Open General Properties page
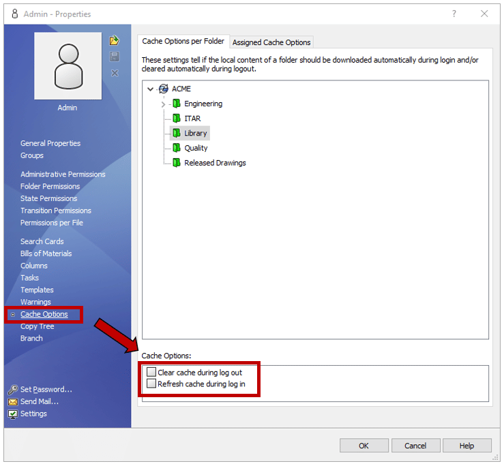This screenshot has height=466, width=504. point(50,143)
